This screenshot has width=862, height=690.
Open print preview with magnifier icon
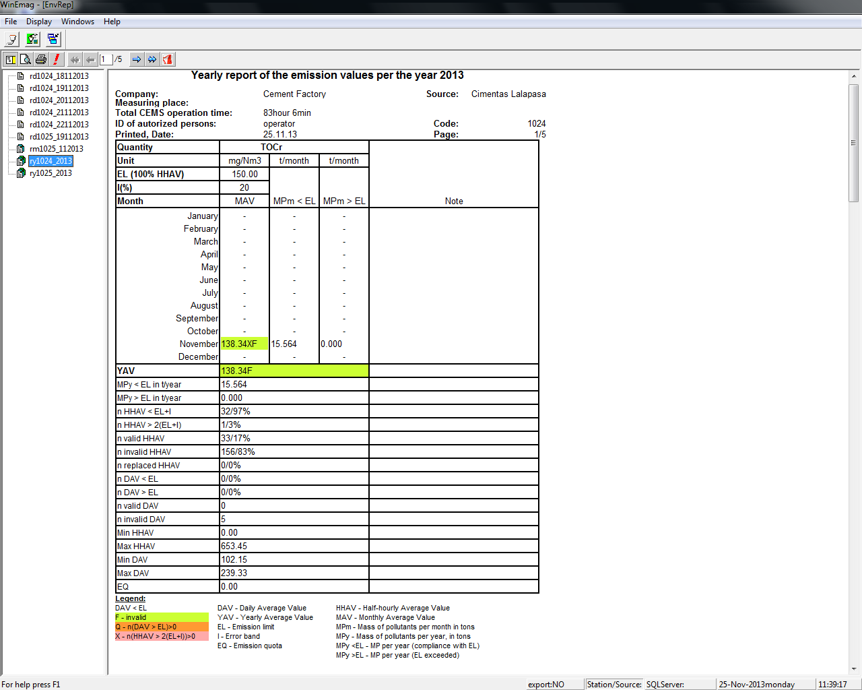(x=26, y=59)
